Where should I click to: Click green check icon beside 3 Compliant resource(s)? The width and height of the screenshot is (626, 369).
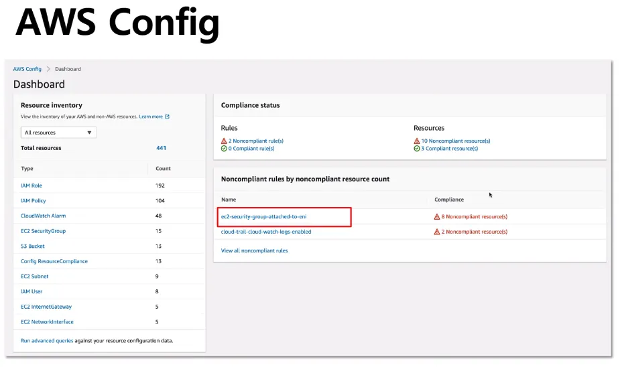tap(417, 149)
